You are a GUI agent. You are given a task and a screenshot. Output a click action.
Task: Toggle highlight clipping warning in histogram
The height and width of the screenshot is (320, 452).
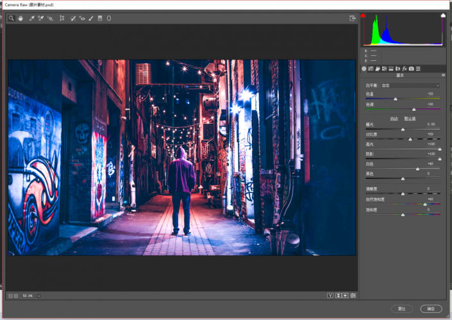[x=443, y=15]
